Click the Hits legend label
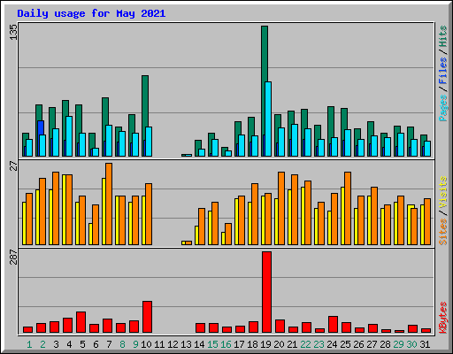Viewport: 453px width, 354px height. tap(442, 36)
